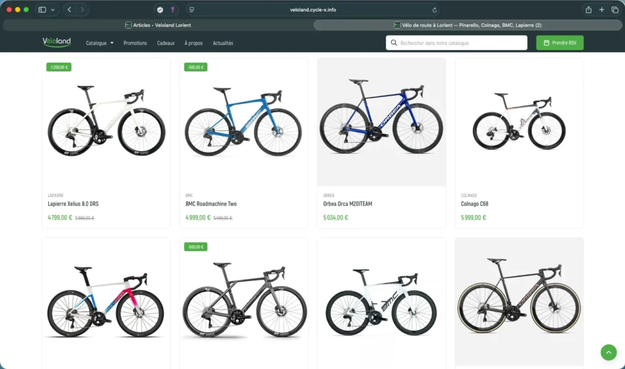Click the Prendre RDV button

pyautogui.click(x=560, y=43)
